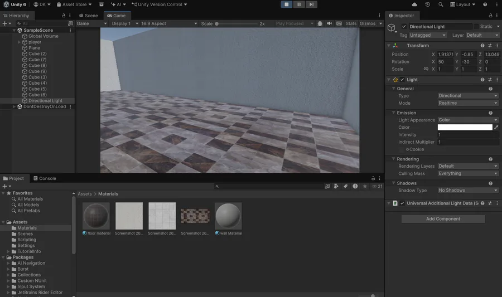502x297 pixels.
Task: Disable the Light component checkbox
Action: pos(402,80)
